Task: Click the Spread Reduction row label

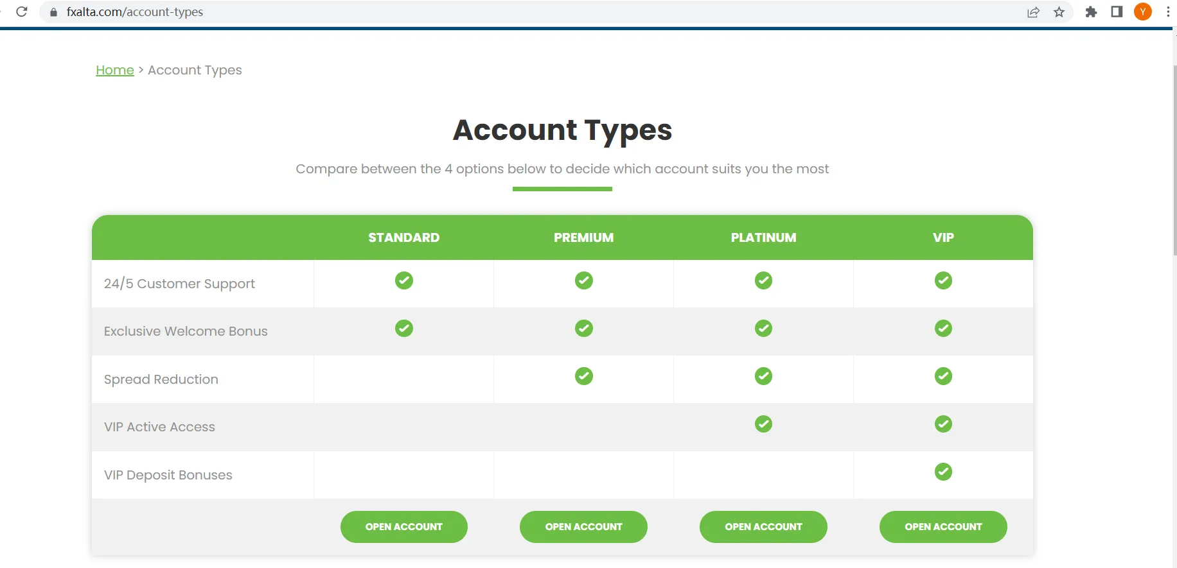Action: [x=161, y=379]
